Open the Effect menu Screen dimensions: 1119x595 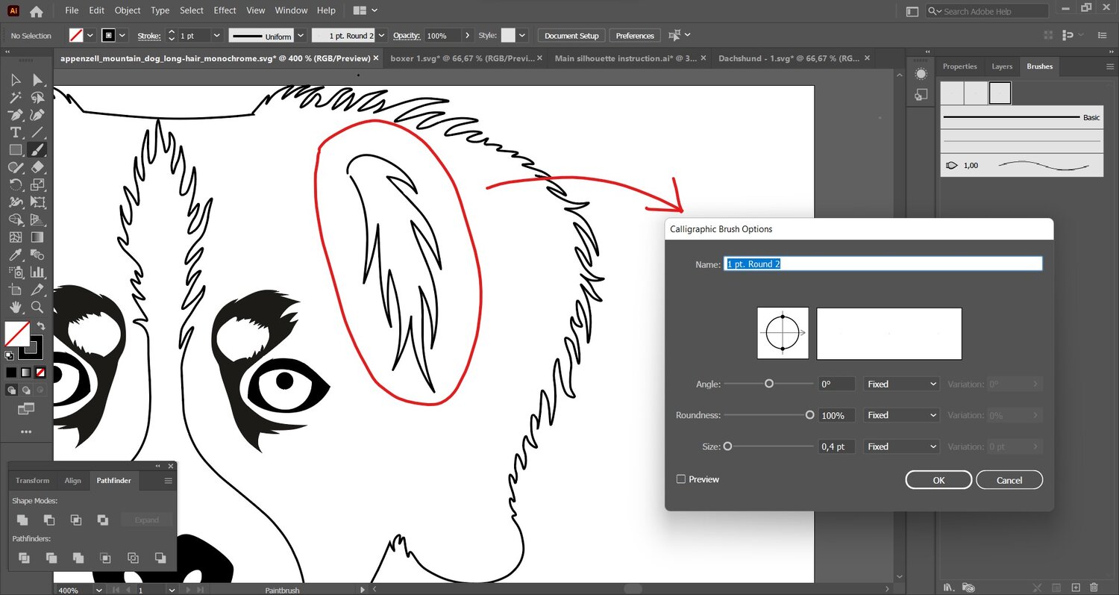tap(225, 10)
